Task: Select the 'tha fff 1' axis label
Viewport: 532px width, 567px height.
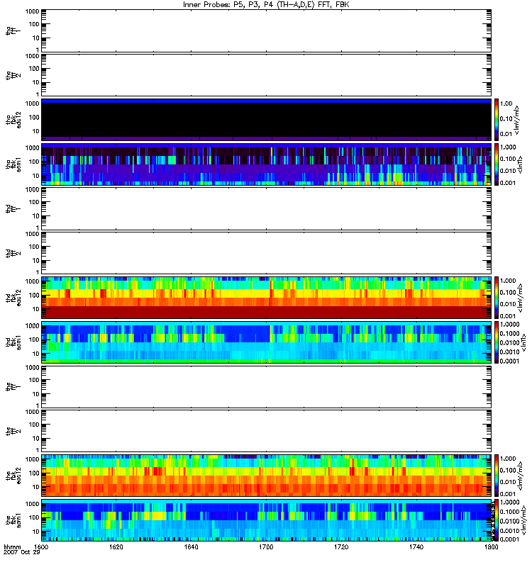Action: (13, 30)
